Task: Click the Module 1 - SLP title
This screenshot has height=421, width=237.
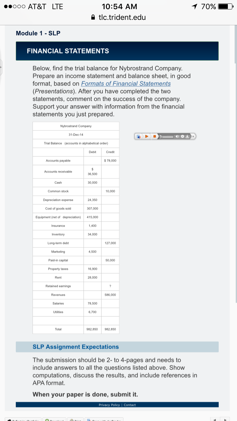Action: click(38, 33)
